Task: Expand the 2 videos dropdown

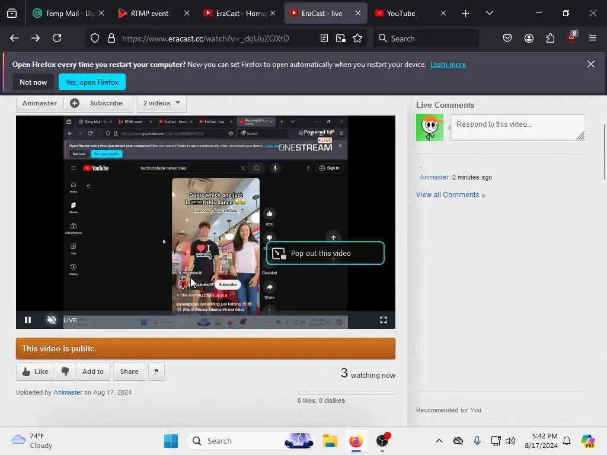Action: coord(161,103)
